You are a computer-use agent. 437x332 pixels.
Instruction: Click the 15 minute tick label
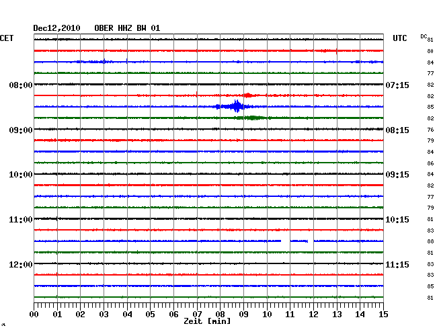pyautogui.click(x=383, y=314)
